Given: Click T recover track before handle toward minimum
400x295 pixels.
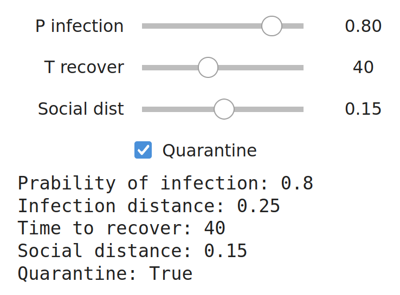Looking at the screenshot, I should (170, 68).
